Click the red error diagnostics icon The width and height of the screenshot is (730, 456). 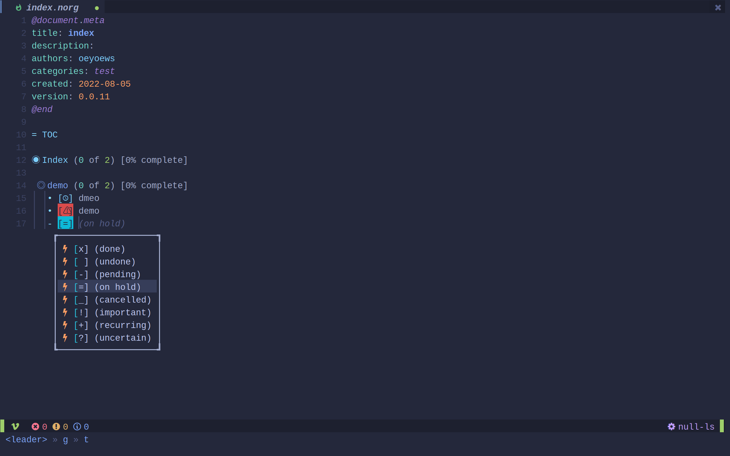[35, 426]
